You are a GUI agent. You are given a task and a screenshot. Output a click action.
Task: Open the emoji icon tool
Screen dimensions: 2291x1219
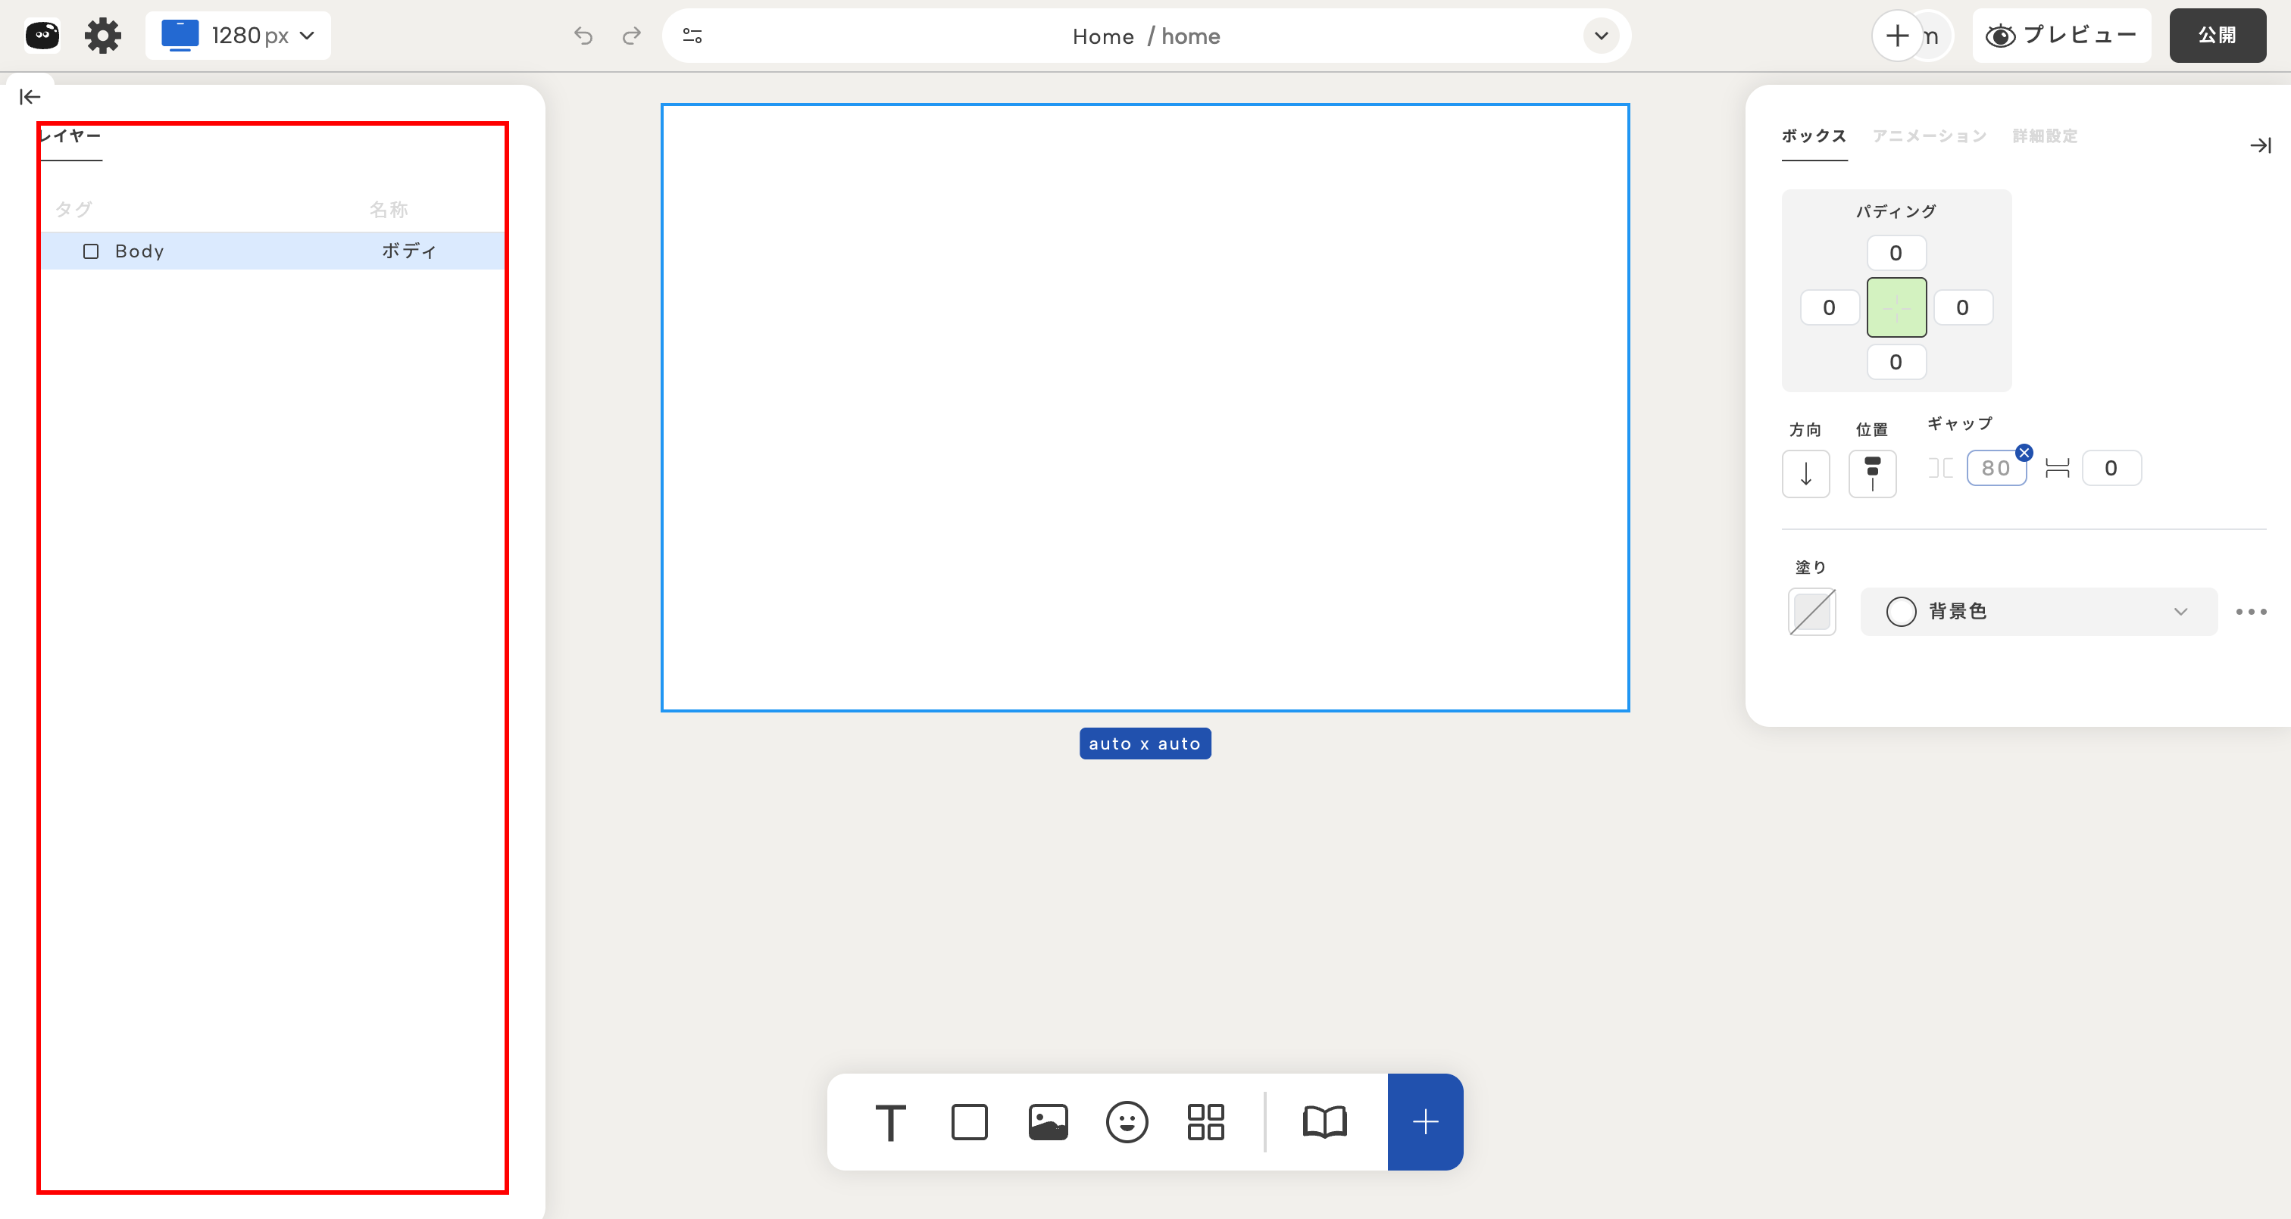[x=1127, y=1122]
